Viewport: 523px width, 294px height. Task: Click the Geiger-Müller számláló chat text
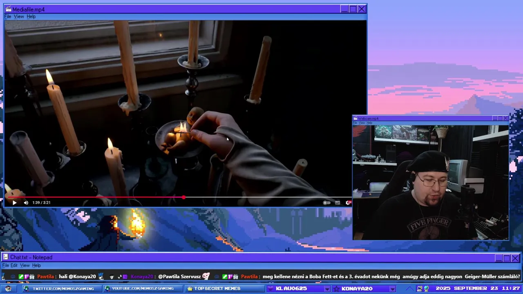[492, 276]
